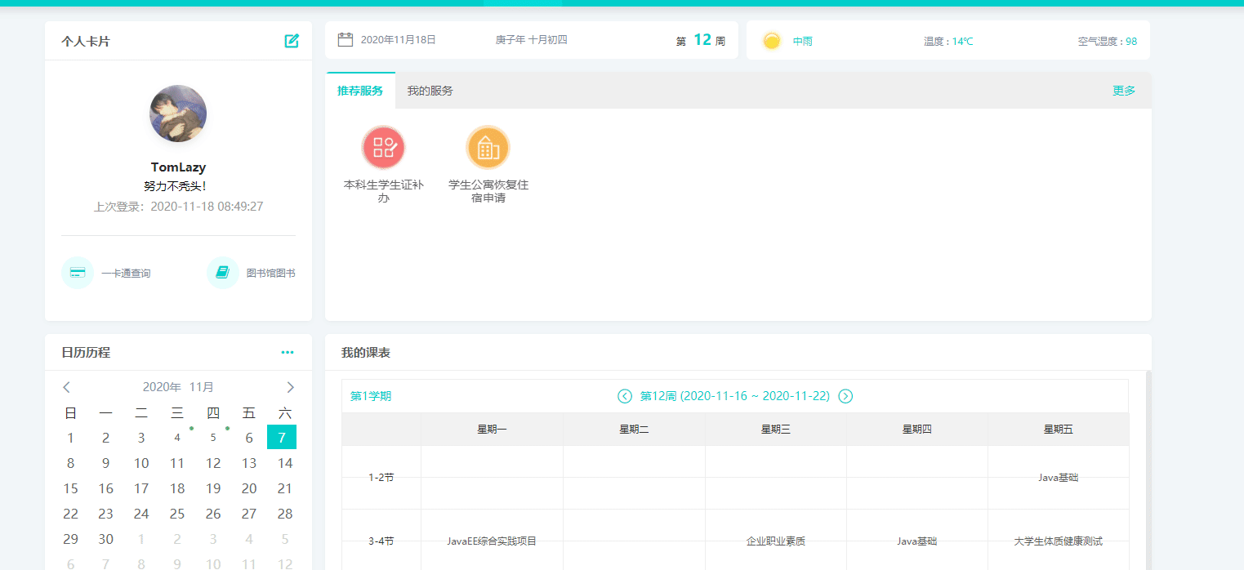The height and width of the screenshot is (570, 1244).
Task: Open the 图书馆图书 library books icon
Action: click(x=222, y=272)
